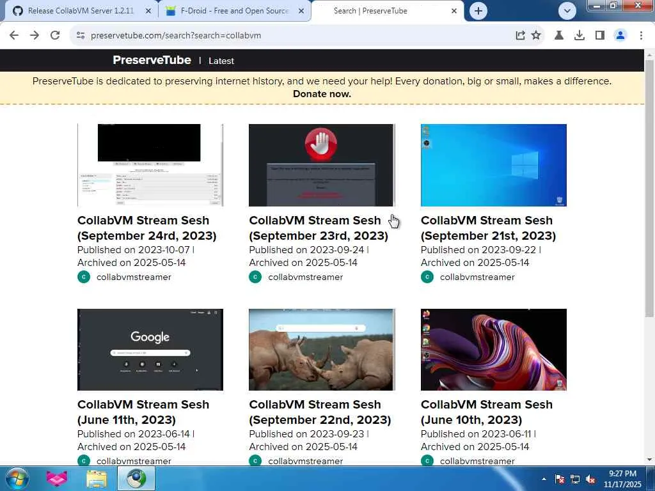Click channel avatar under September 23rd video
Image resolution: width=655 pixels, height=491 pixels.
(x=255, y=277)
